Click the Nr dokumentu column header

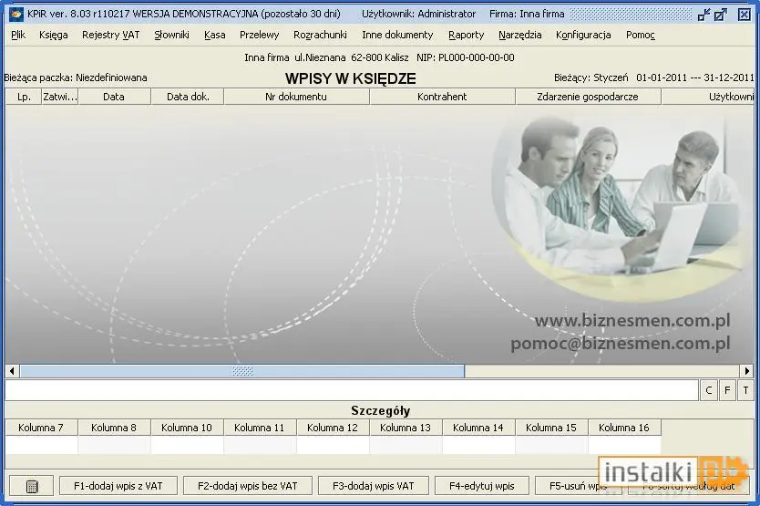(296, 97)
